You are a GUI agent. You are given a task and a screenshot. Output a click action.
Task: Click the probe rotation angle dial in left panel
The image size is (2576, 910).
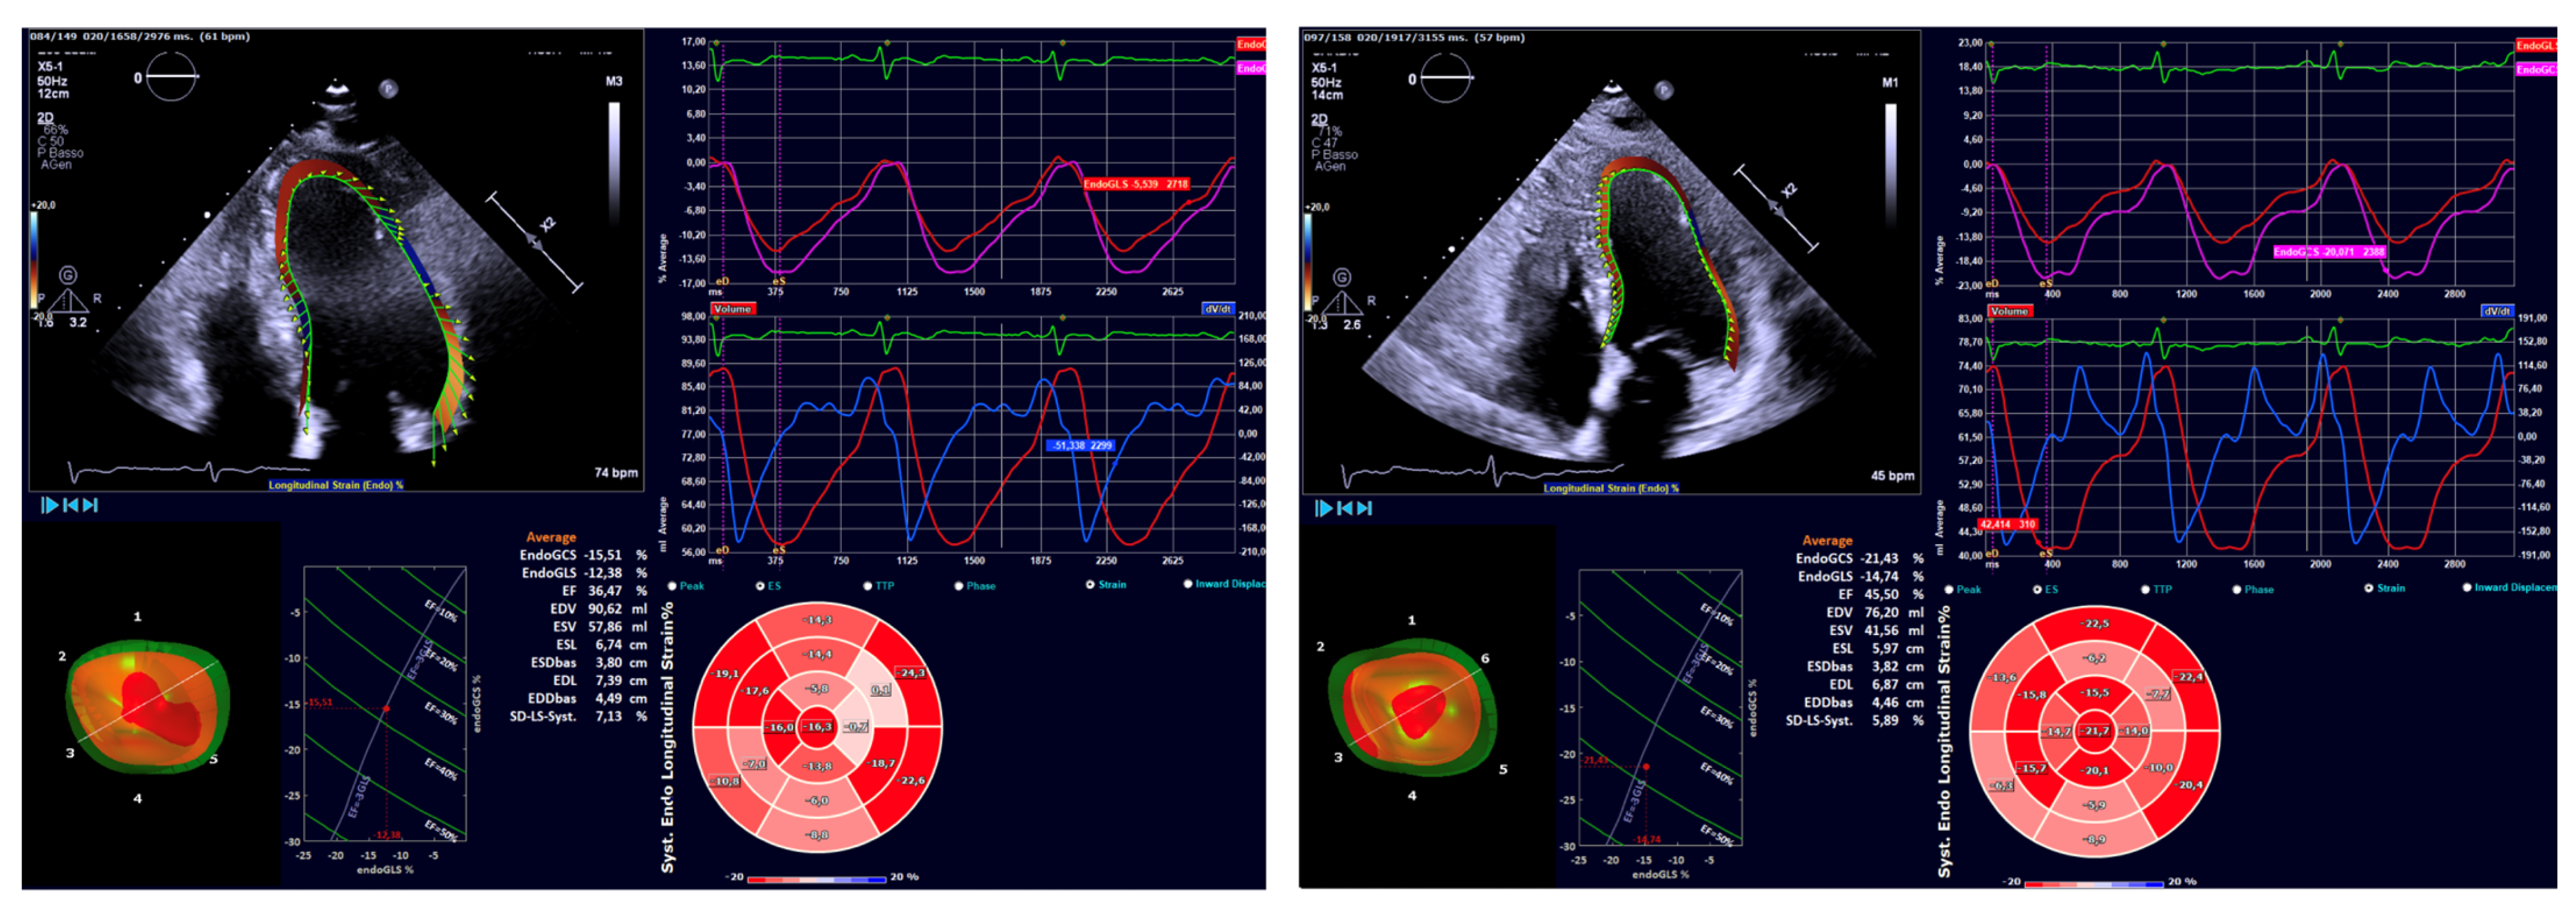171,76
